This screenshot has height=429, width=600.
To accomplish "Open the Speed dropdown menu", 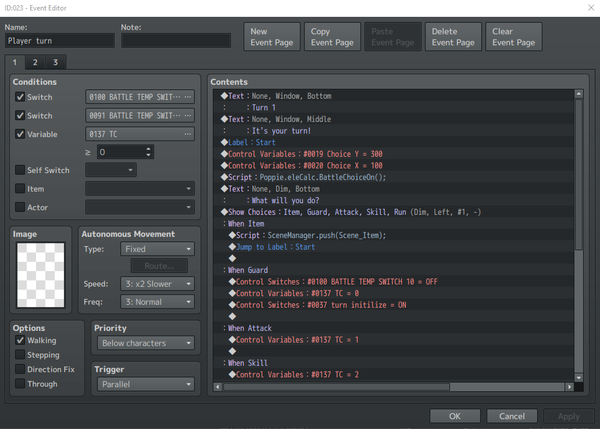I will [x=157, y=284].
